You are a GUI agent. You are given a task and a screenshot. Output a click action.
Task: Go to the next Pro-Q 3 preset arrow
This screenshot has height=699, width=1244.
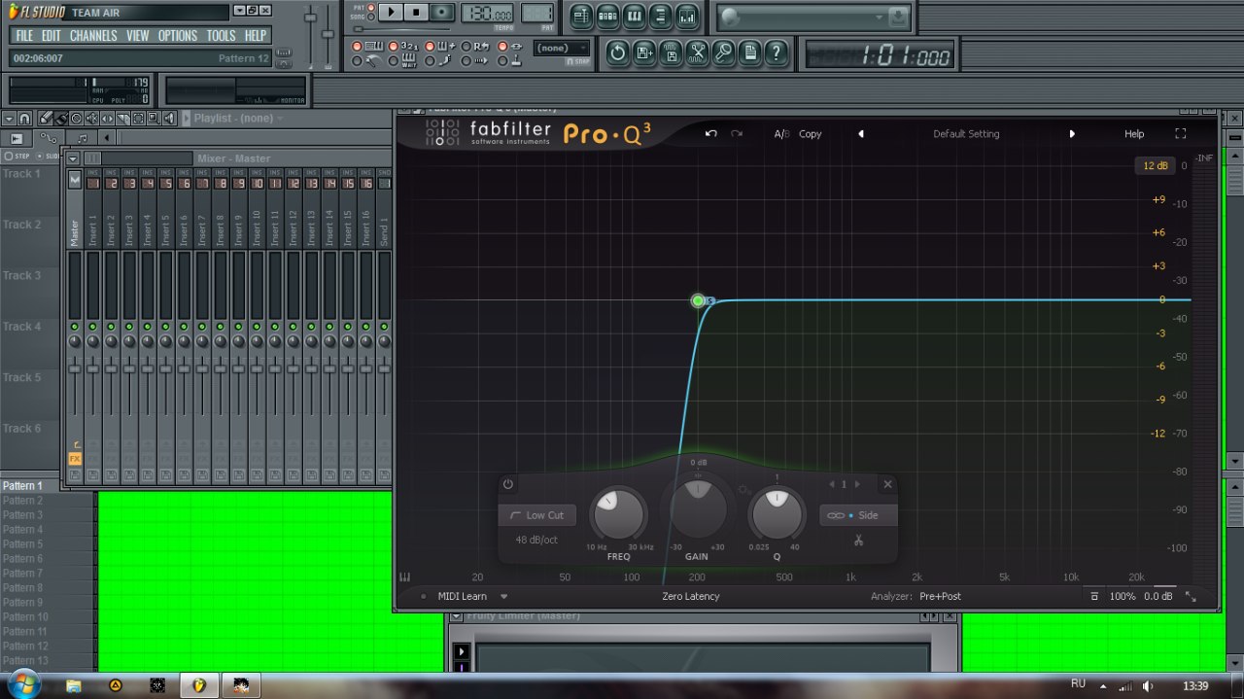point(1072,134)
